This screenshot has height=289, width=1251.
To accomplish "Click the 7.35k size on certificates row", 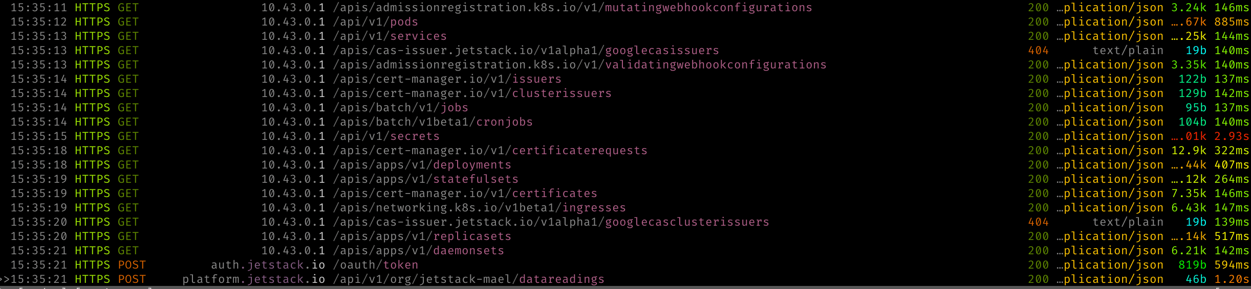I will coord(1189,194).
